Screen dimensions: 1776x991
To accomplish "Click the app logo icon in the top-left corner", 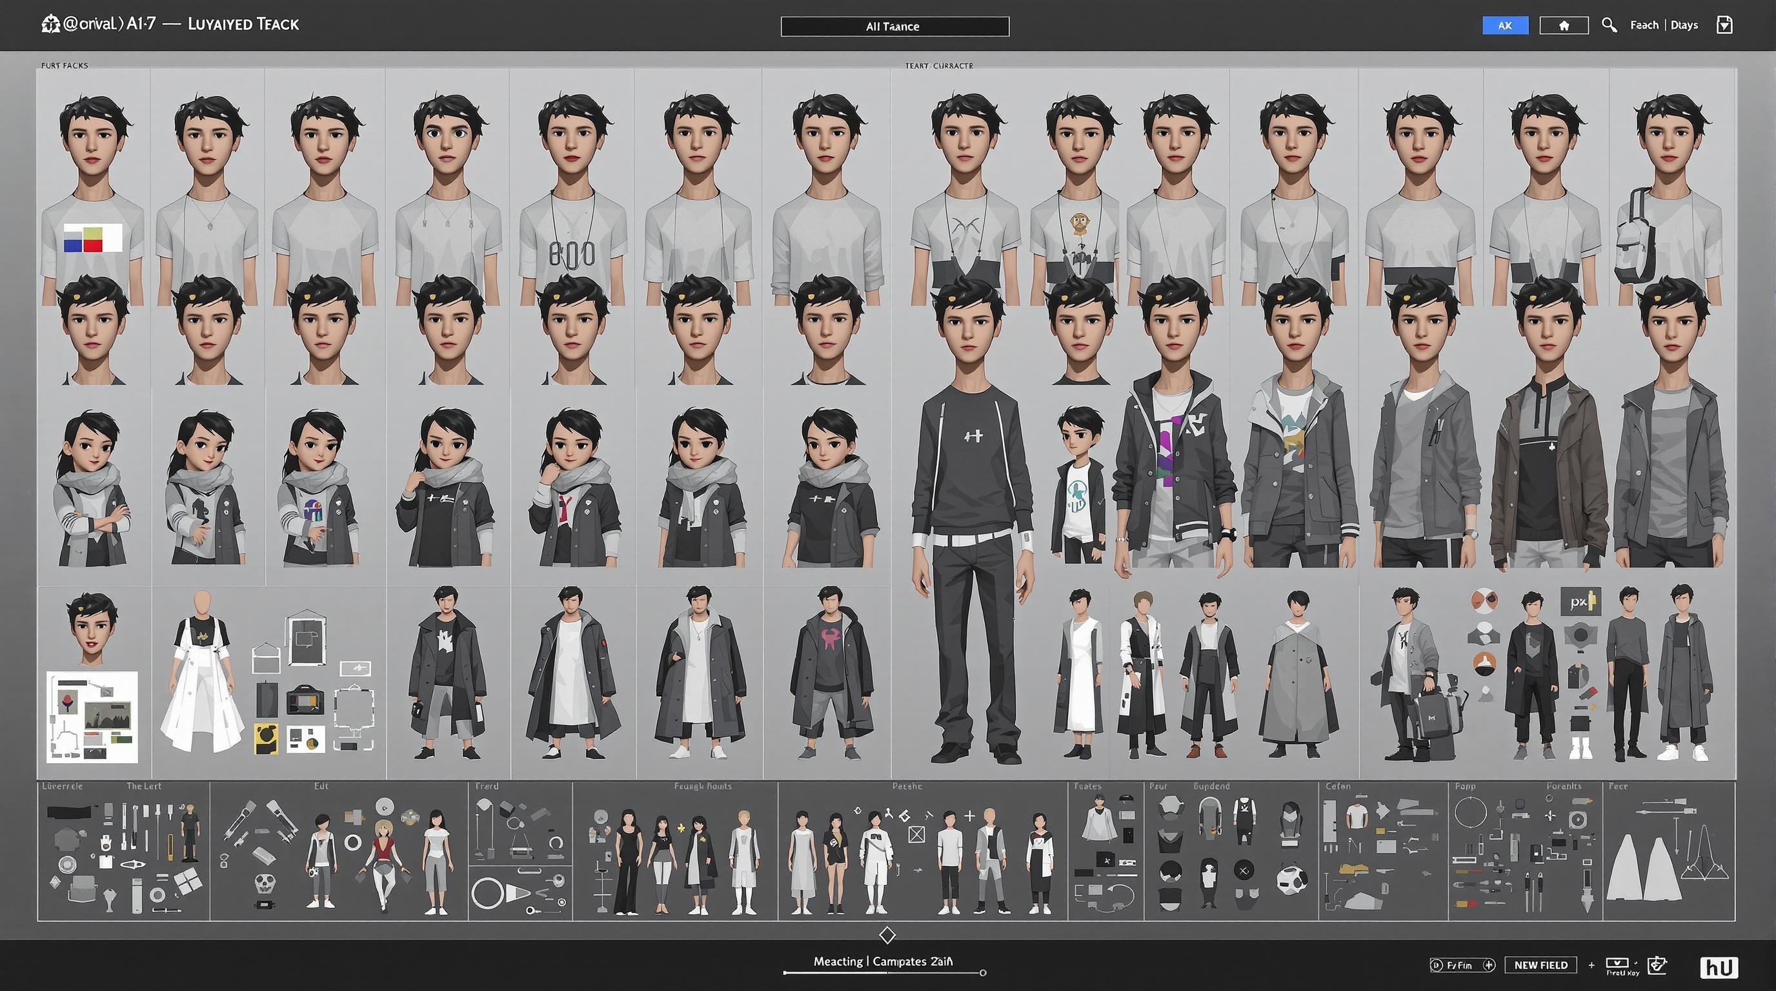I will pos(50,23).
